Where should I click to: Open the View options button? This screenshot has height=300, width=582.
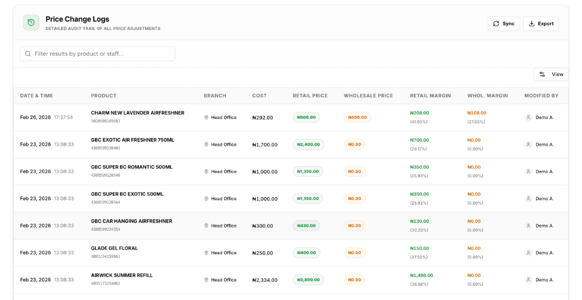coord(551,74)
